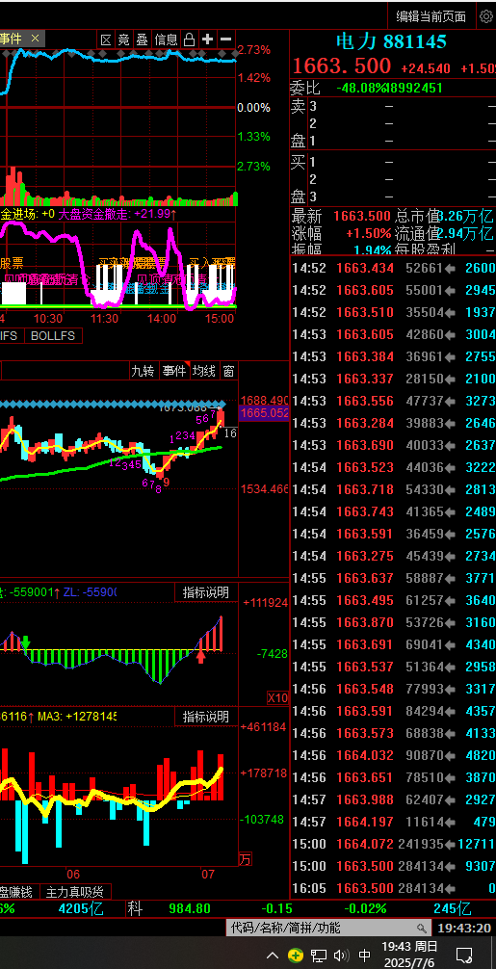Click the 15:00 1664.072 trade row

pos(394,844)
